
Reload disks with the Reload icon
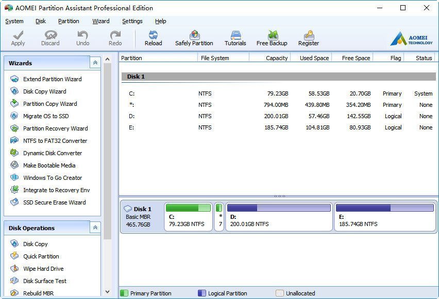click(153, 35)
